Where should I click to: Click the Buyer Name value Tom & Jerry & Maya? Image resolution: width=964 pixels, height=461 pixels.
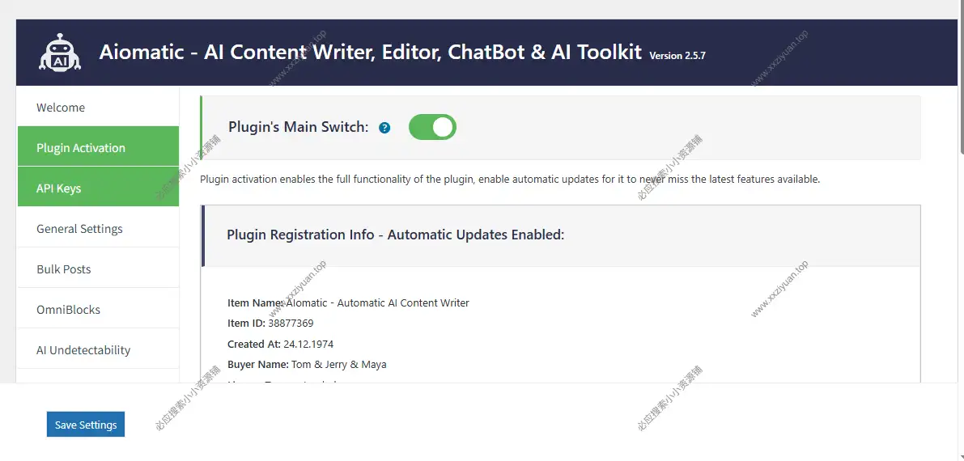point(338,365)
